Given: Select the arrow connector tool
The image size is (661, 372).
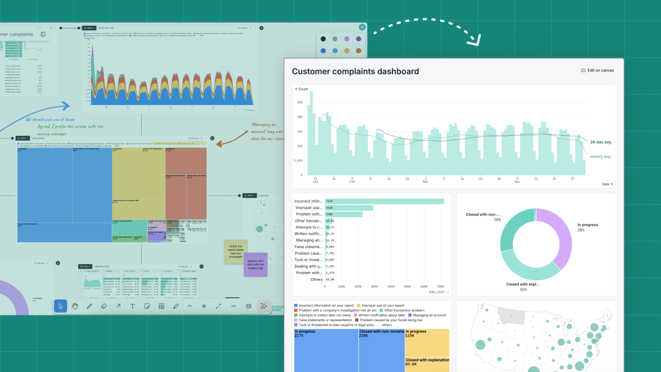Looking at the screenshot, I should (118, 306).
